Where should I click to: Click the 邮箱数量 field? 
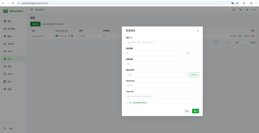pyautogui.click(x=162, y=64)
